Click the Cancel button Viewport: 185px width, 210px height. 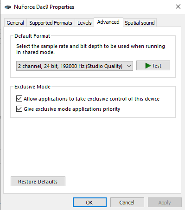tap(127, 202)
